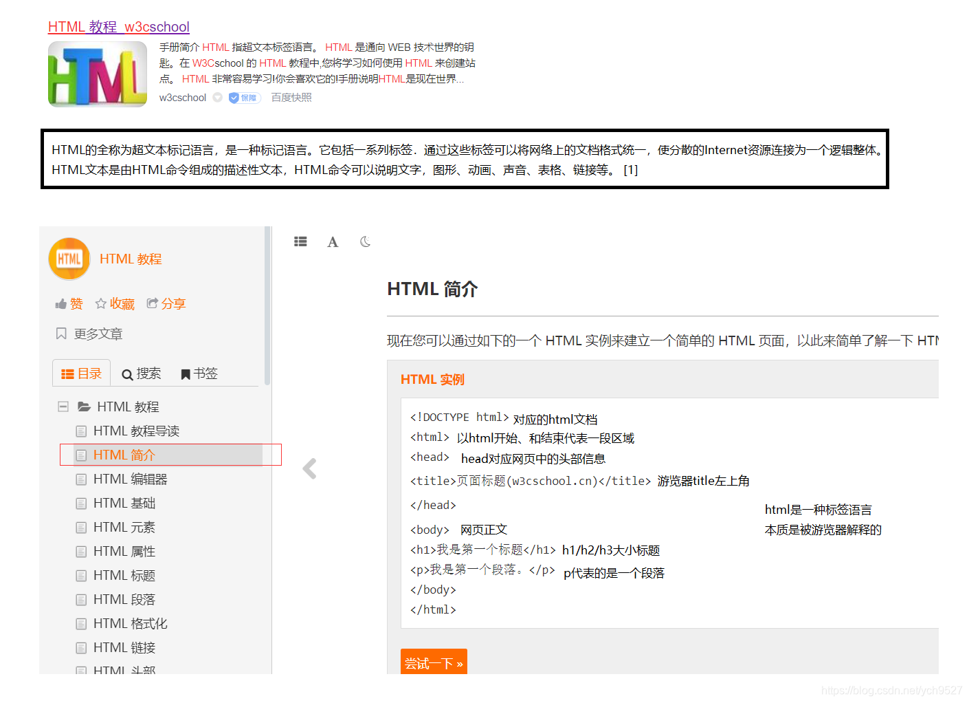Click the document icon beside HTML 格式化
969x703 pixels.
(81, 624)
